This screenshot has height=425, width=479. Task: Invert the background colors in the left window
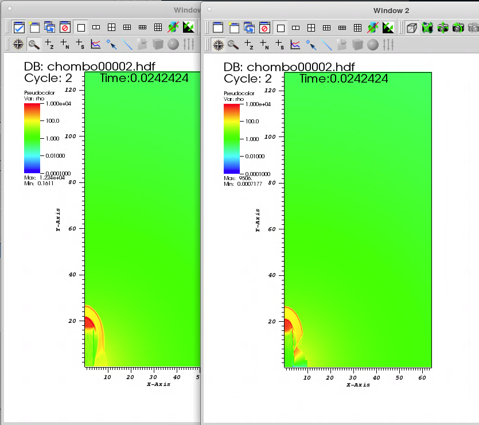point(189,28)
